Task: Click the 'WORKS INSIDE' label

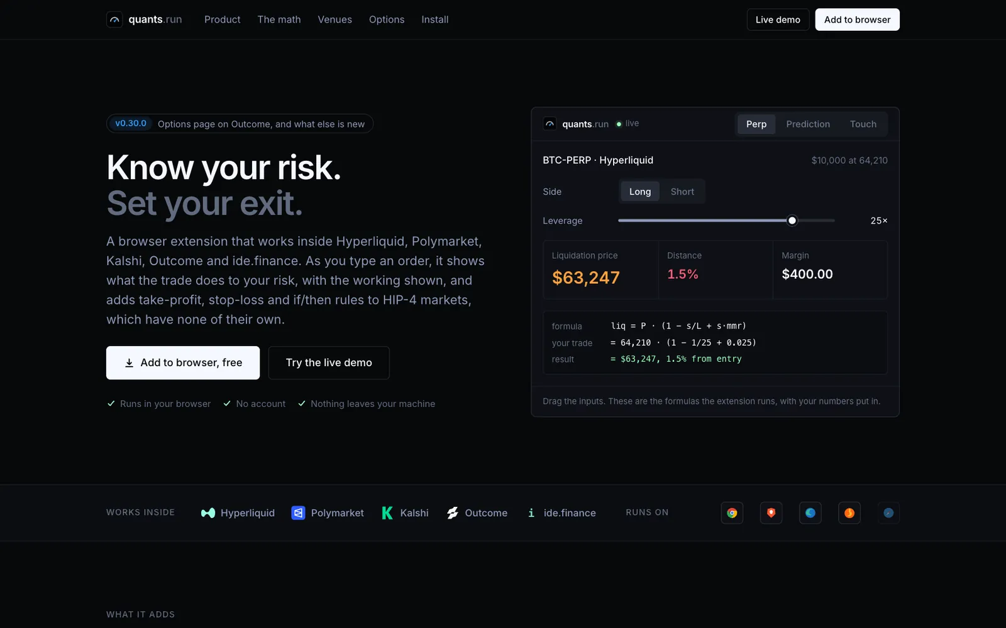Action: pyautogui.click(x=141, y=512)
